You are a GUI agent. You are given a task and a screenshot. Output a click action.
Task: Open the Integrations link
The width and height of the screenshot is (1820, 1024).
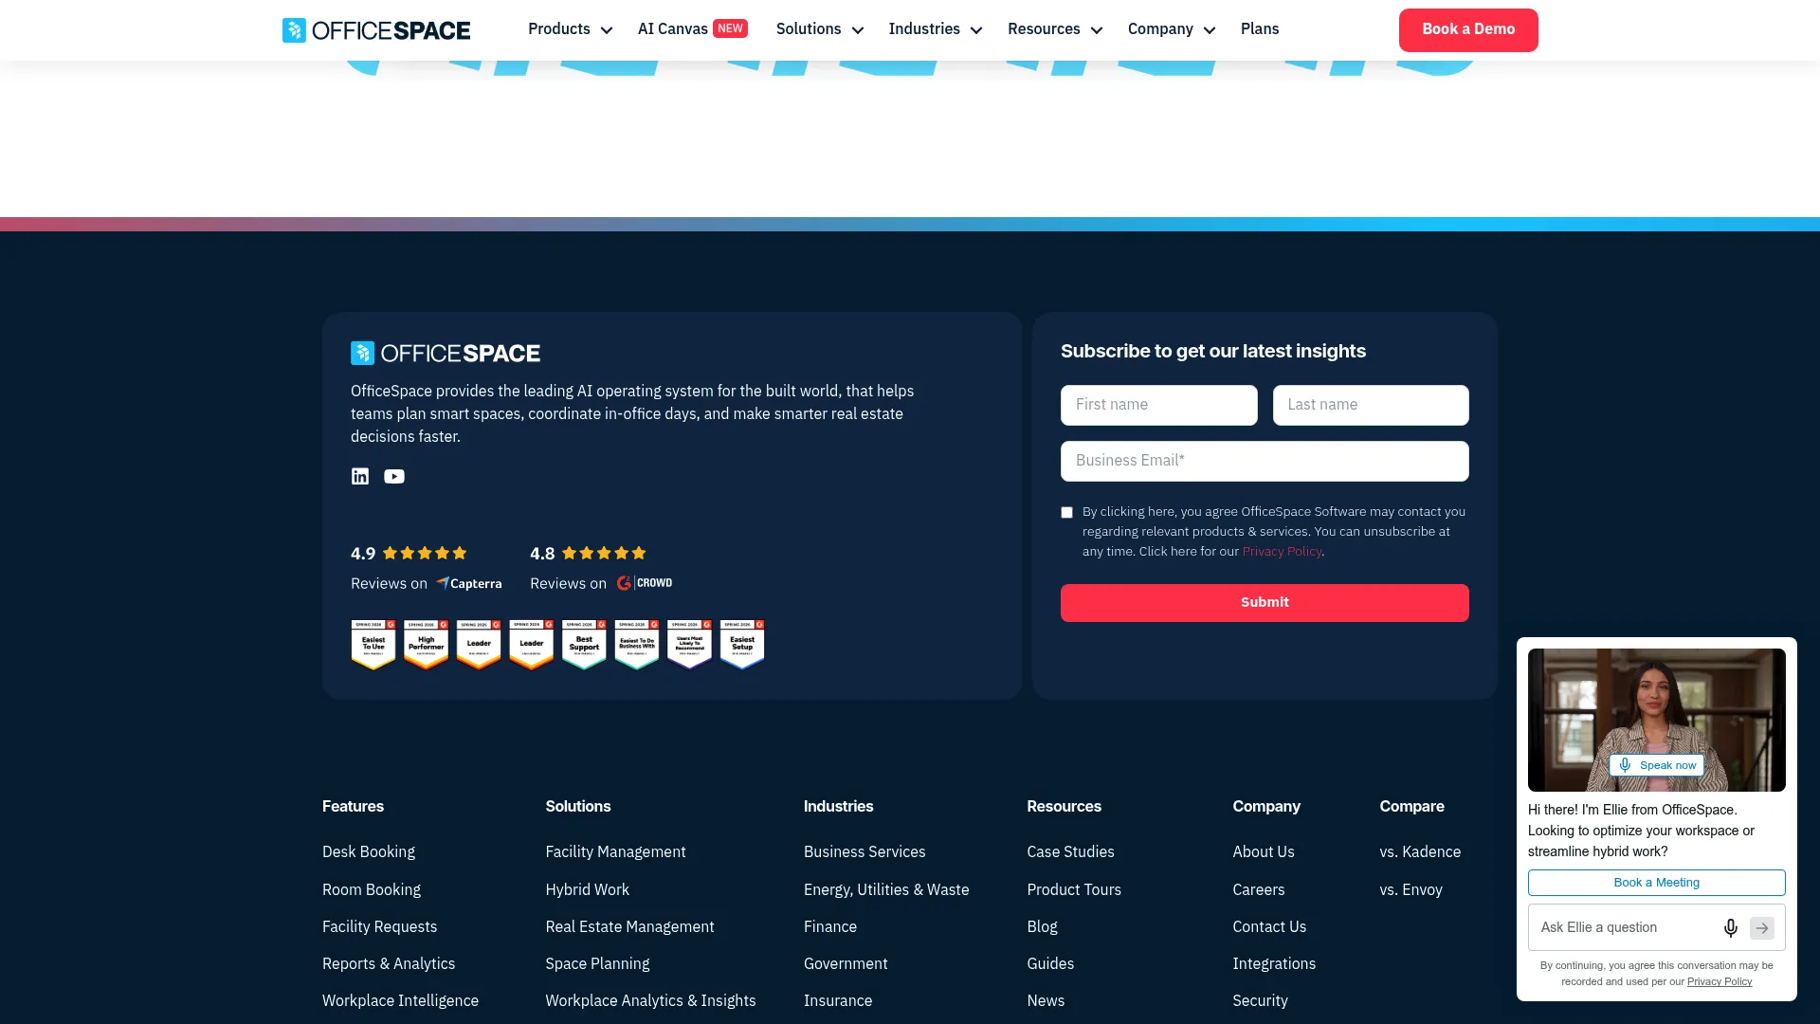[x=1274, y=963]
